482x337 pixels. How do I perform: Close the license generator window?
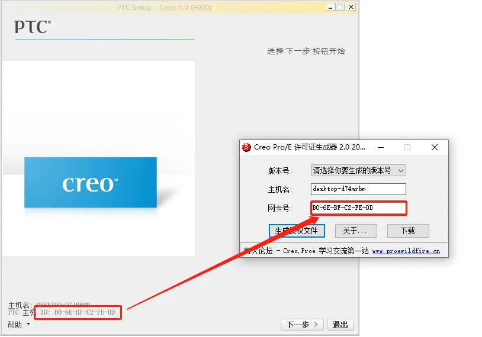pyautogui.click(x=435, y=147)
